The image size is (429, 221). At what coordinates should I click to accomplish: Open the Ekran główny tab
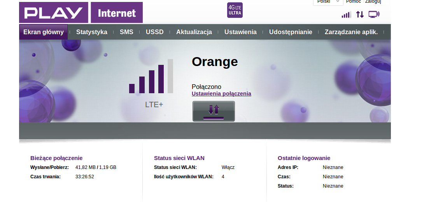coord(44,32)
